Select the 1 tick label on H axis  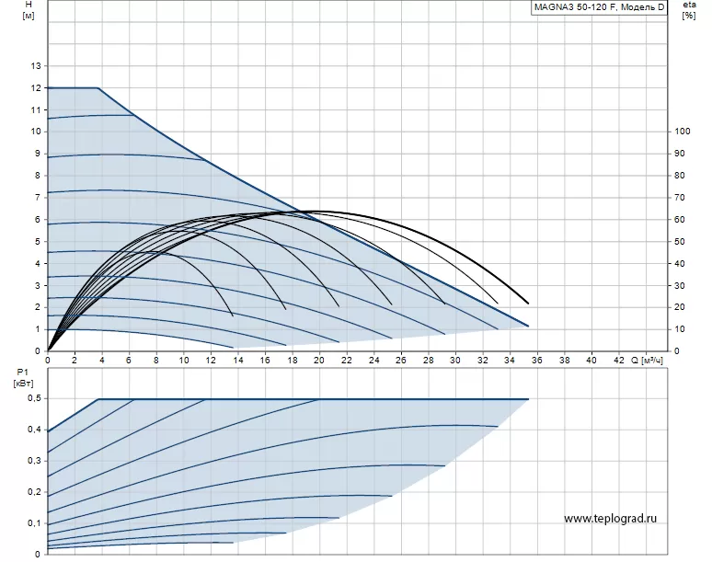38,329
